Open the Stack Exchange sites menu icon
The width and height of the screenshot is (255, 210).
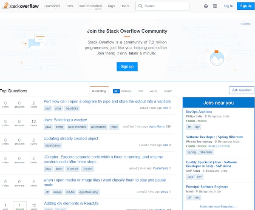pyautogui.click(x=215, y=6)
